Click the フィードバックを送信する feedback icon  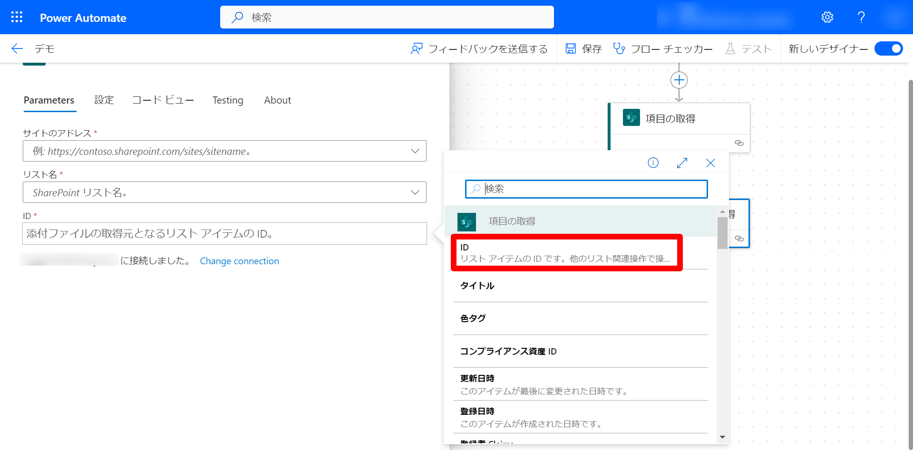pyautogui.click(x=417, y=48)
